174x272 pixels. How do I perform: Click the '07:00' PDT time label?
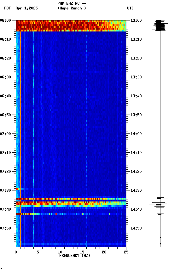5,134
